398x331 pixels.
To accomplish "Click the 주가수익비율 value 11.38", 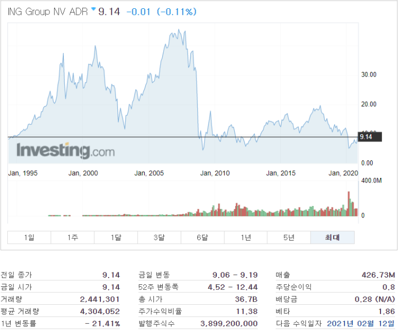I will pyautogui.click(x=247, y=311).
